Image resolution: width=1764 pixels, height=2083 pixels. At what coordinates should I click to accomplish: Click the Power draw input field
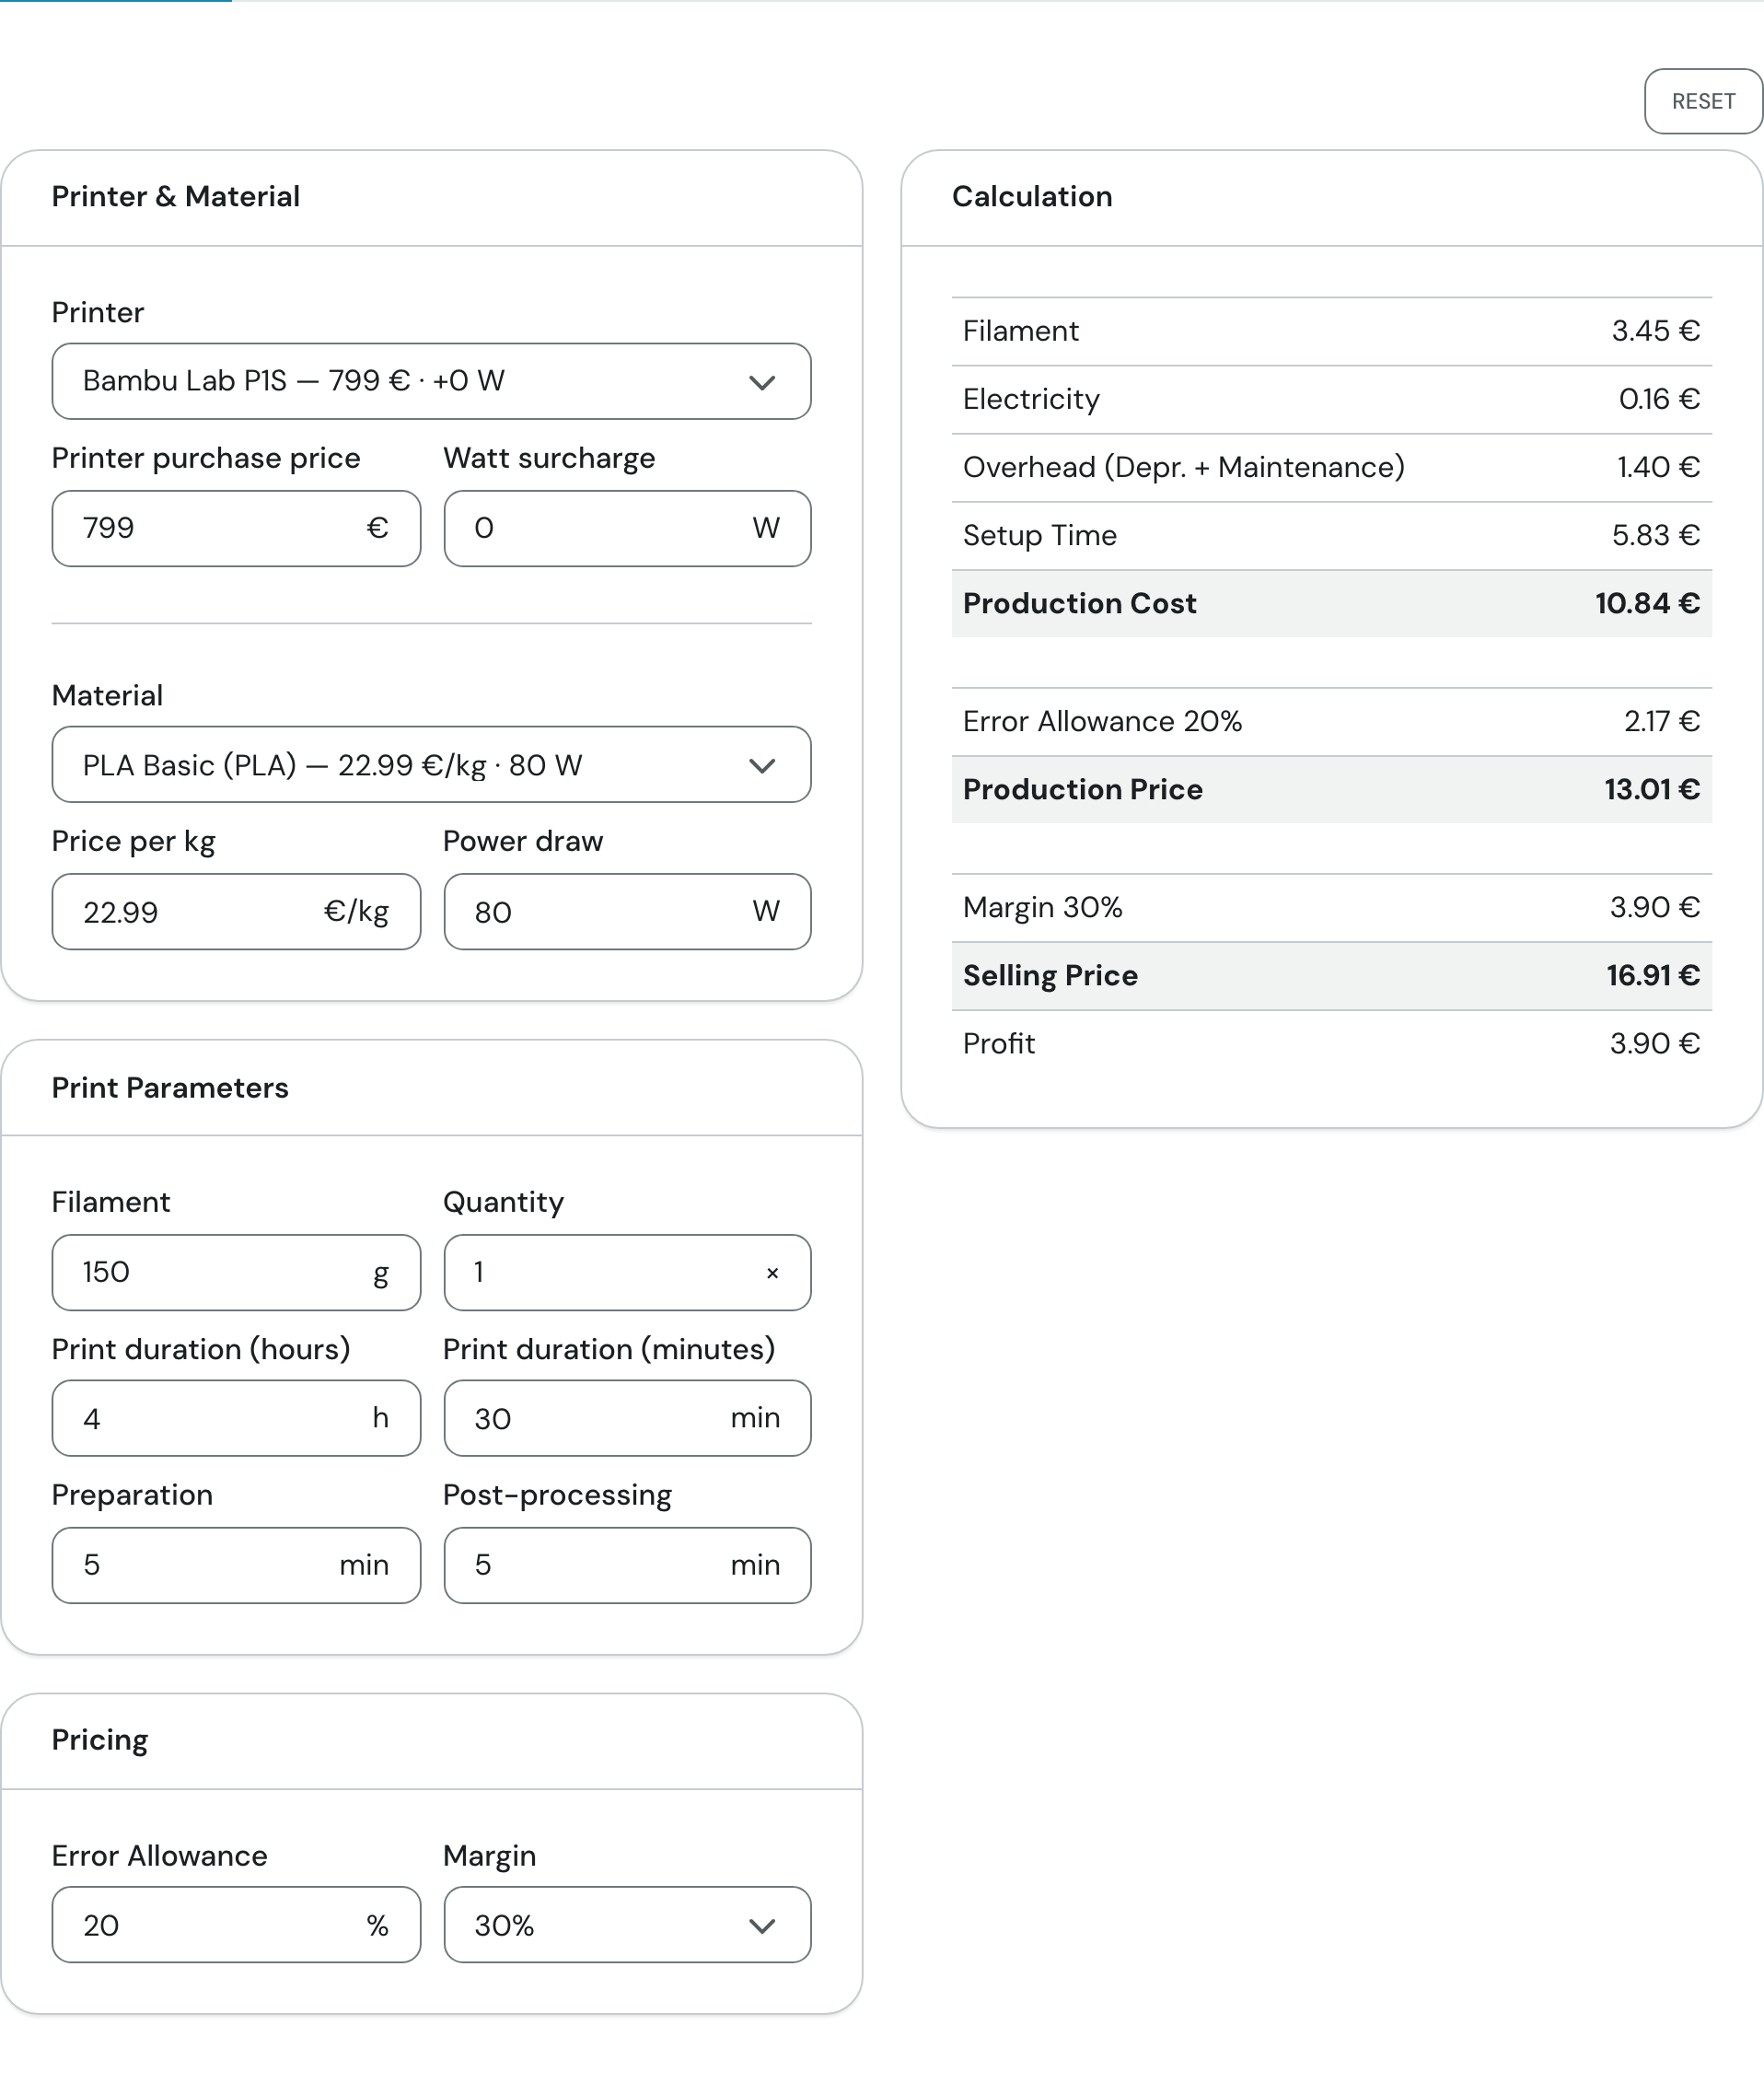(627, 912)
